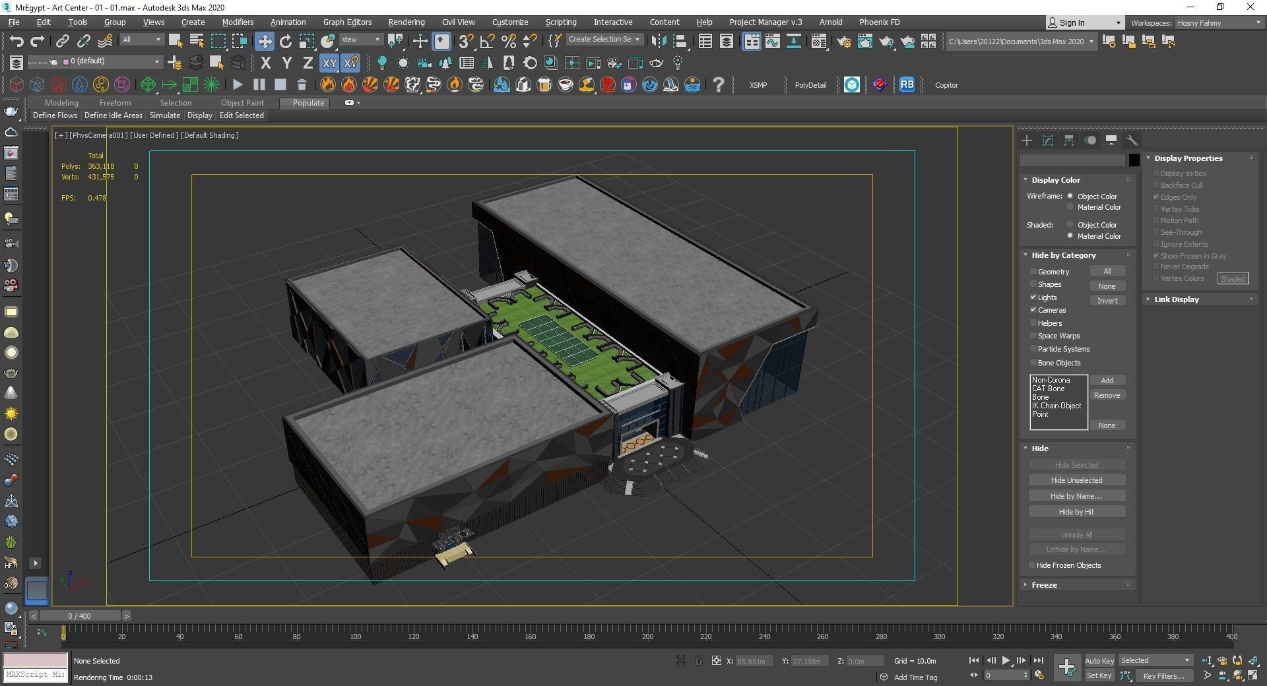Open the Scripting menu
This screenshot has height=686, width=1267.
(560, 22)
